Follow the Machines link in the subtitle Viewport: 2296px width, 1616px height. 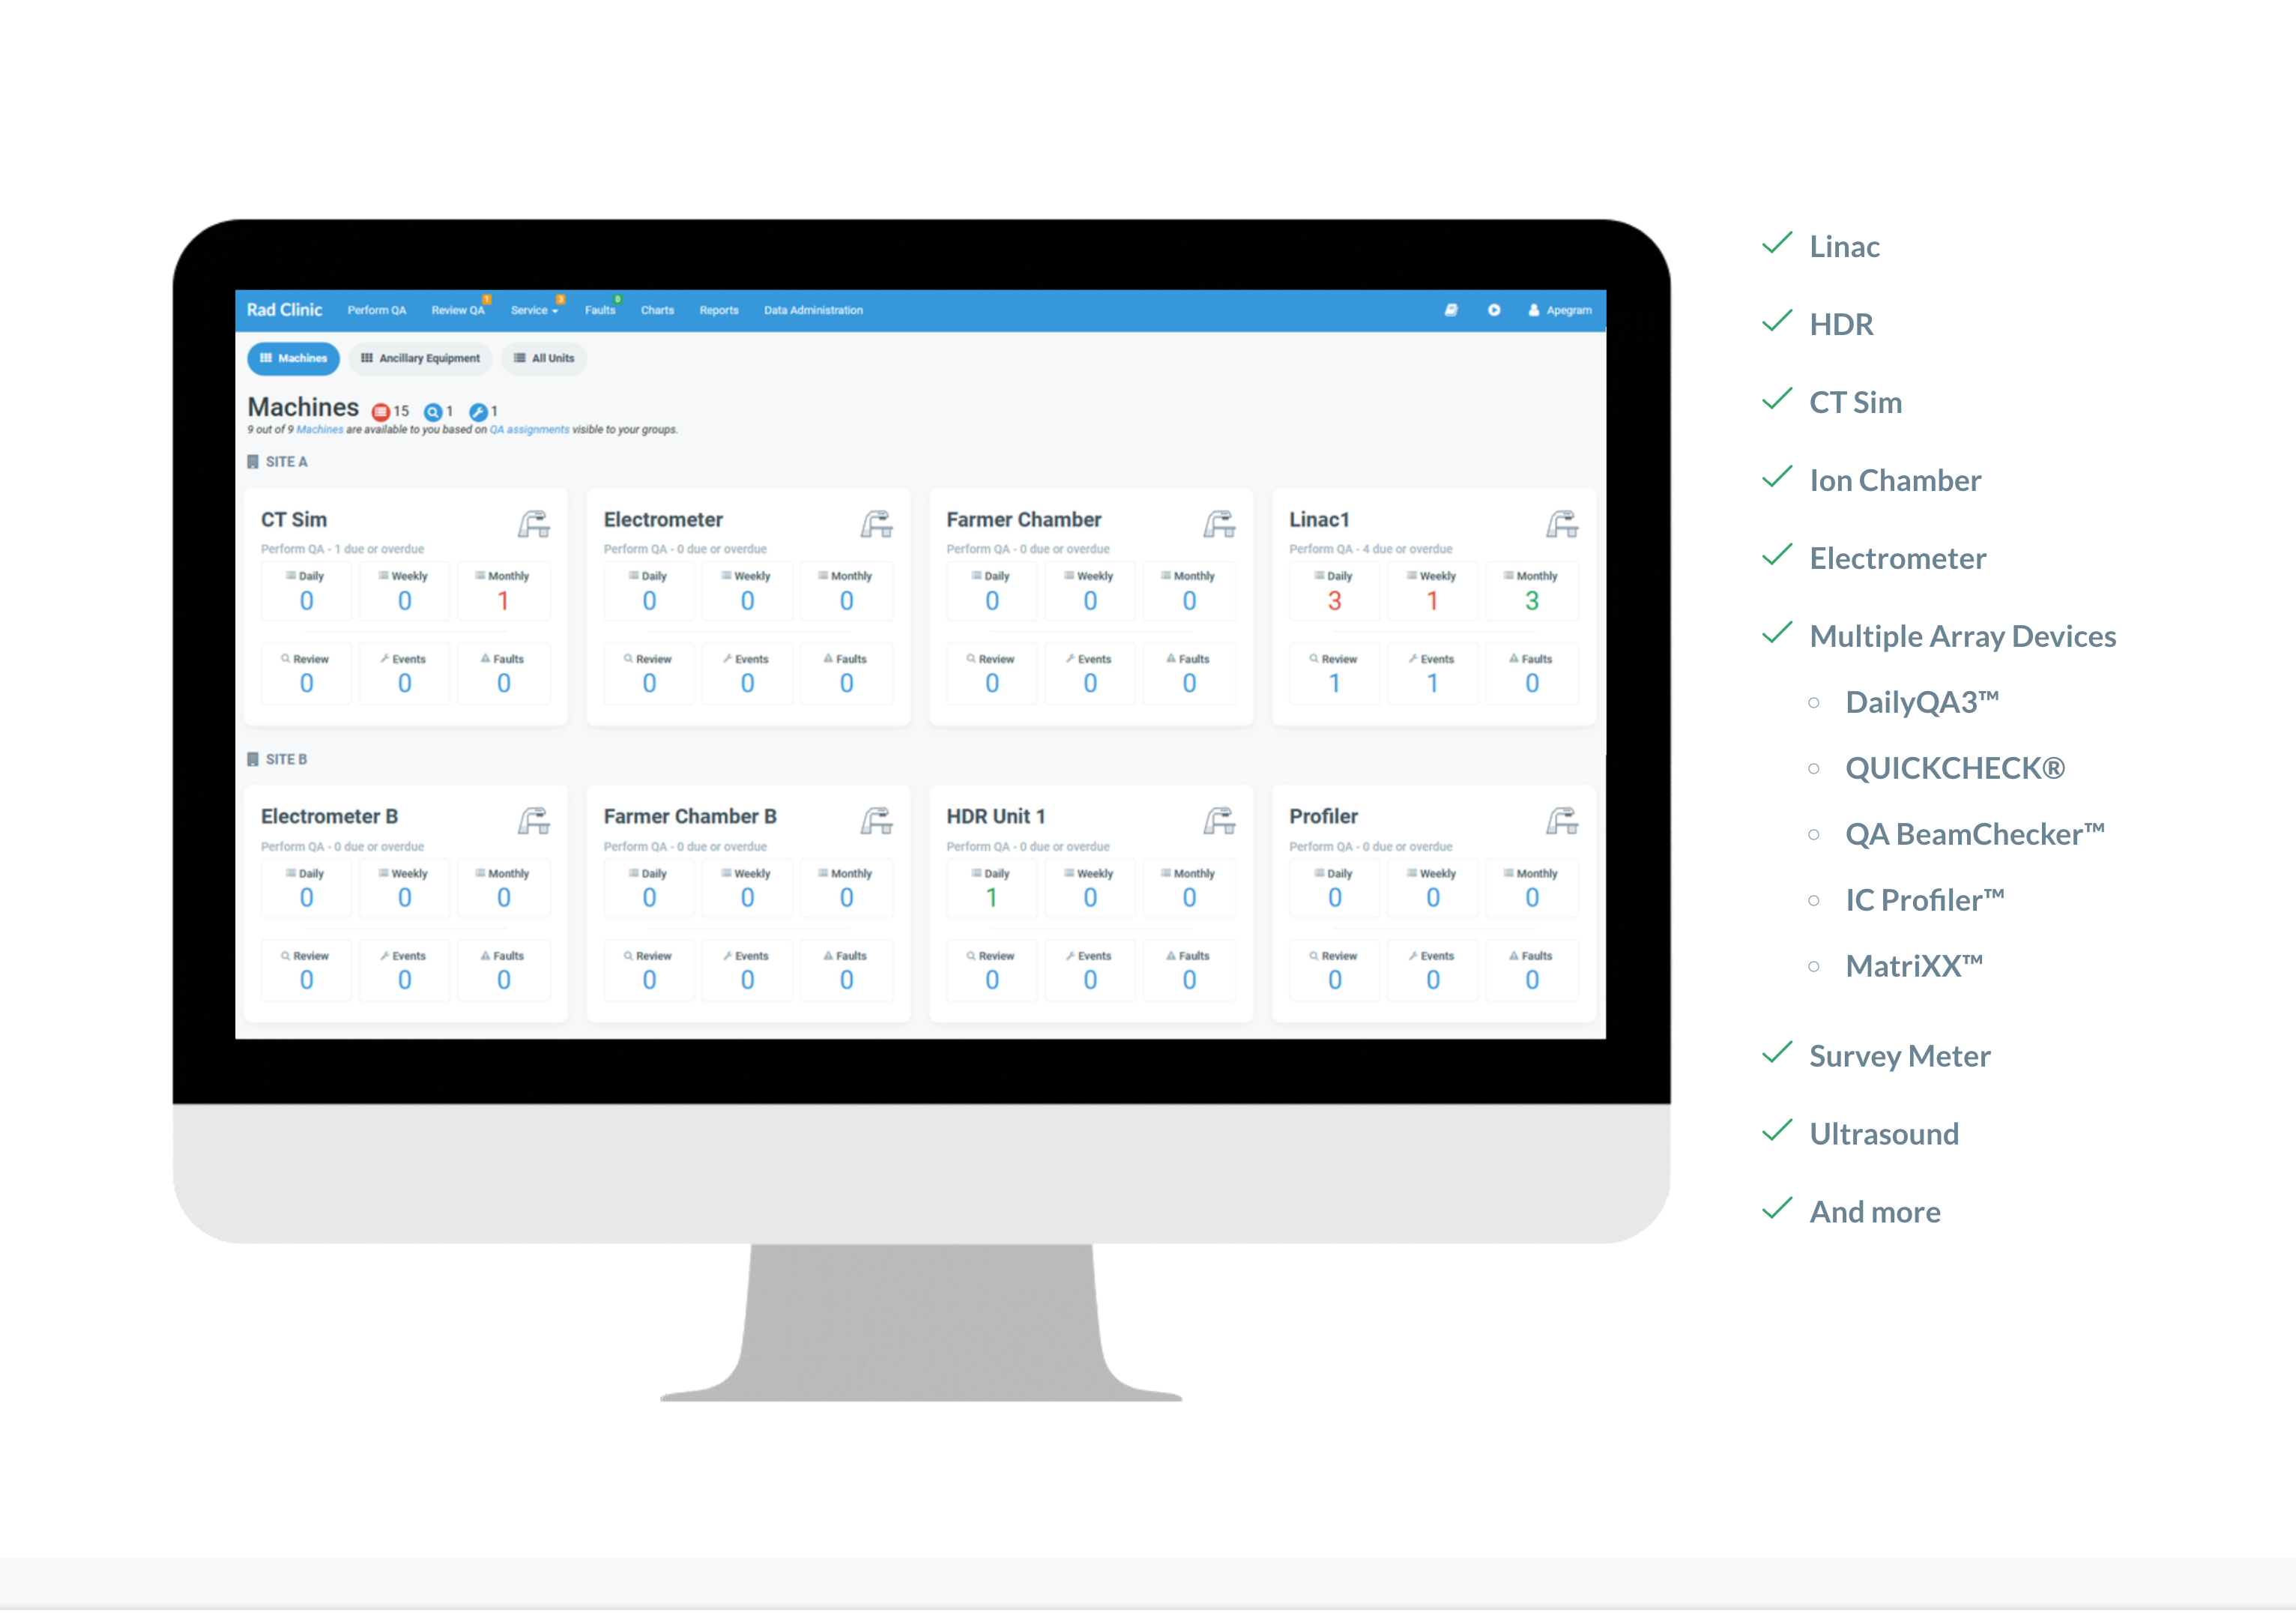319,430
